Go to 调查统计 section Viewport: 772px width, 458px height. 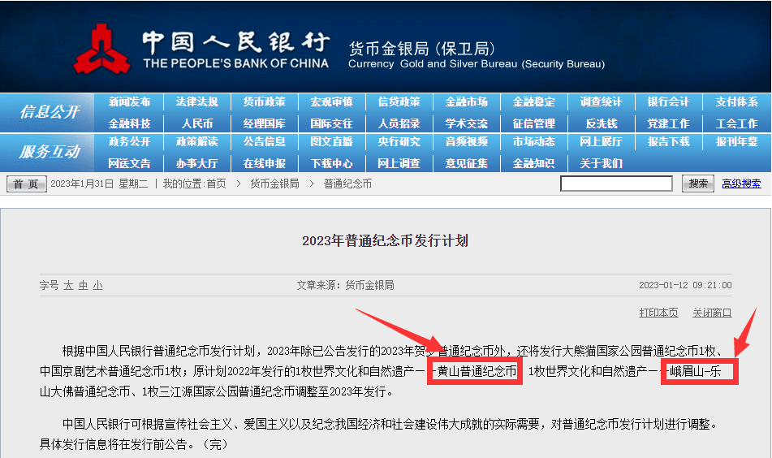coord(602,102)
